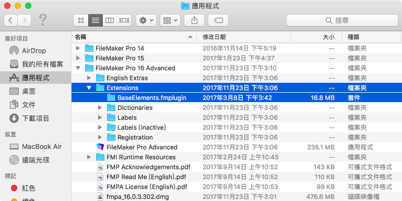Collapse the FileMaker Pro 16 Advanced folder
The width and height of the screenshot is (402, 201).
pyautogui.click(x=78, y=68)
